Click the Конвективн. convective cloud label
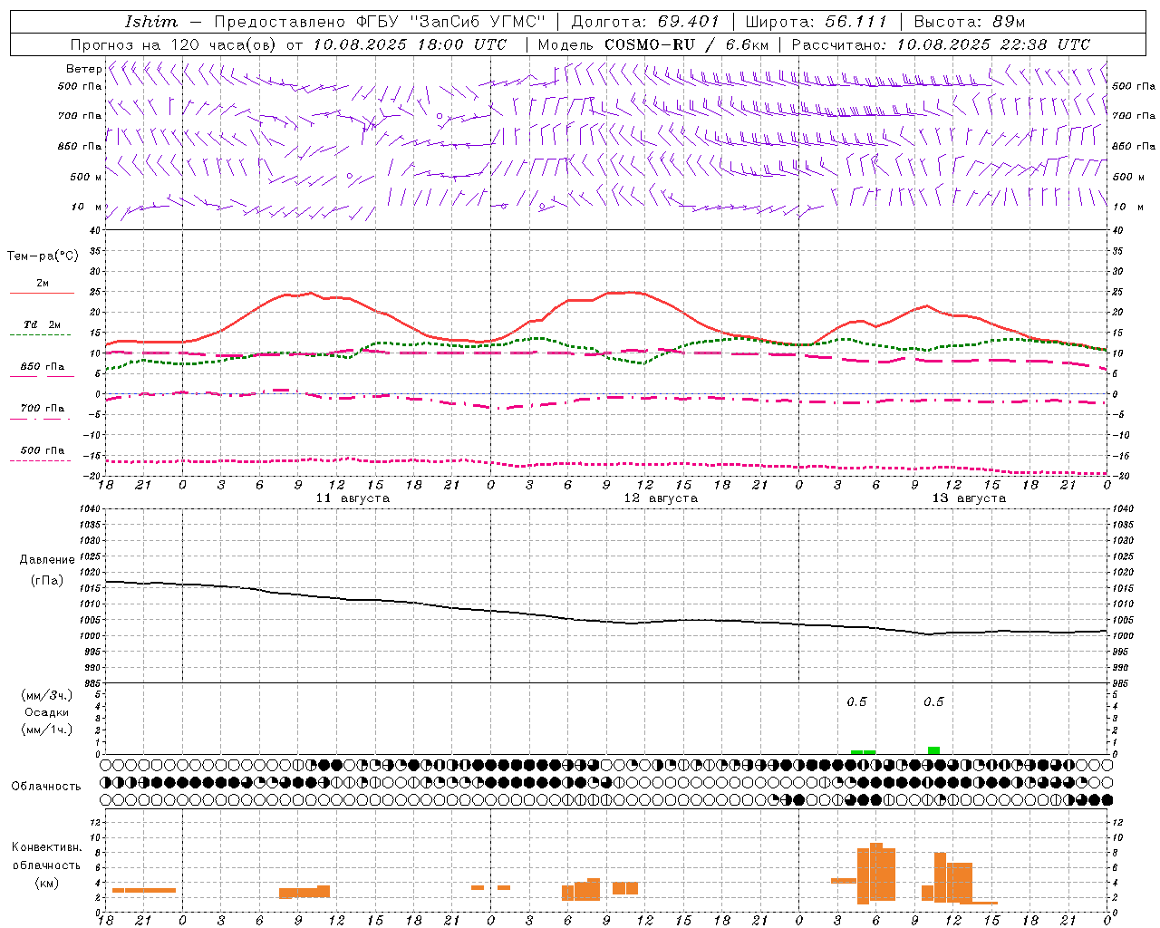Screen dimensions: 1160x928 47,847
